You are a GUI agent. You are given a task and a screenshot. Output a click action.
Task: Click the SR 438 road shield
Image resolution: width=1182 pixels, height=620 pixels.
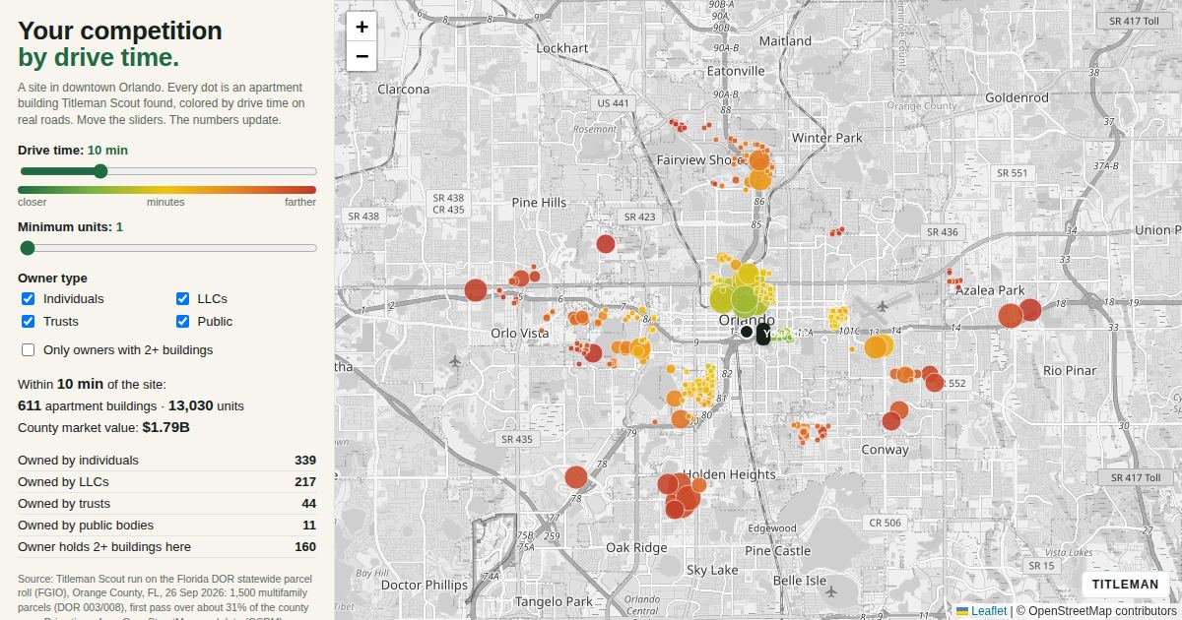pyautogui.click(x=363, y=216)
